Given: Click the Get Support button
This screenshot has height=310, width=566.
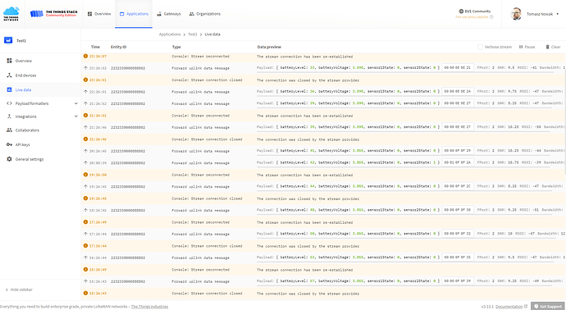Looking at the screenshot, I should click(x=548, y=306).
